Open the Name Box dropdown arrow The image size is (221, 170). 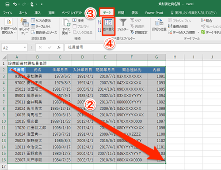point(25,48)
